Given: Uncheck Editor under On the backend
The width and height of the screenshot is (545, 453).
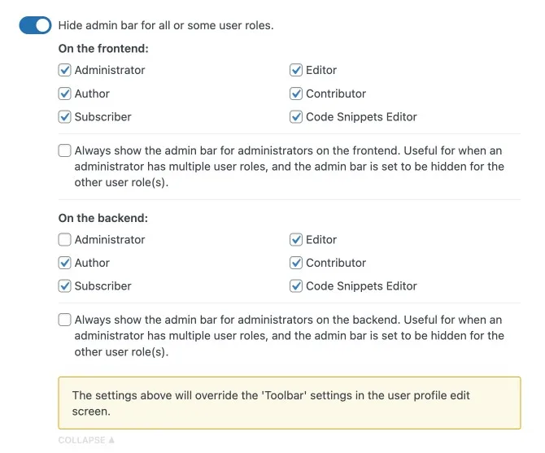Looking at the screenshot, I should point(296,239).
